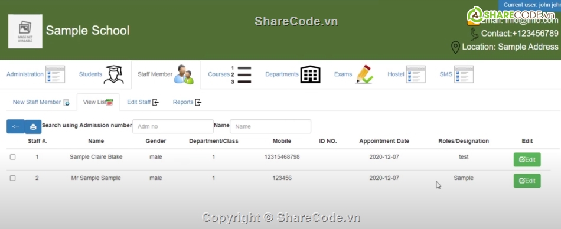Screen dimensions: 561x229
Task: Click the Hostel list icon
Action: [416, 74]
